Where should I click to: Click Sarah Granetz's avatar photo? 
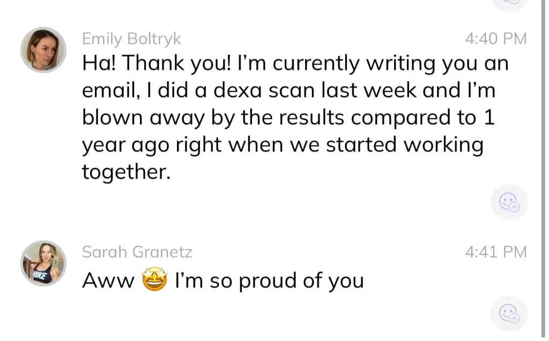(43, 263)
